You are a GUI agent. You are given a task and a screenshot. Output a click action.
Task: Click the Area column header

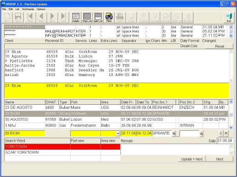point(110,102)
